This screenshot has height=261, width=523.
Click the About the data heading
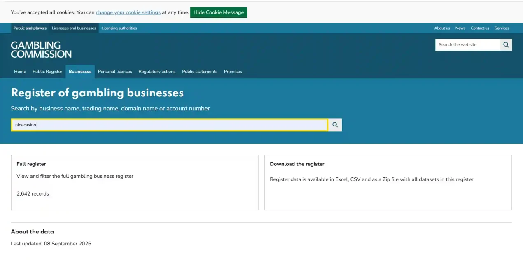[x=33, y=232]
